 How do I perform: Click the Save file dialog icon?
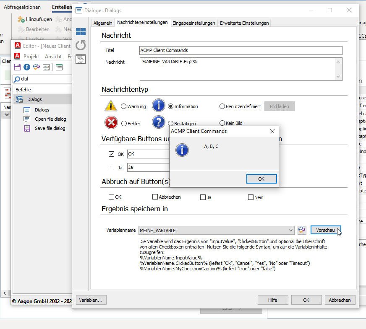(27, 128)
